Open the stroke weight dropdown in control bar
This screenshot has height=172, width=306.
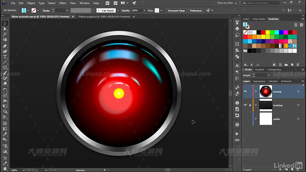pos(67,11)
